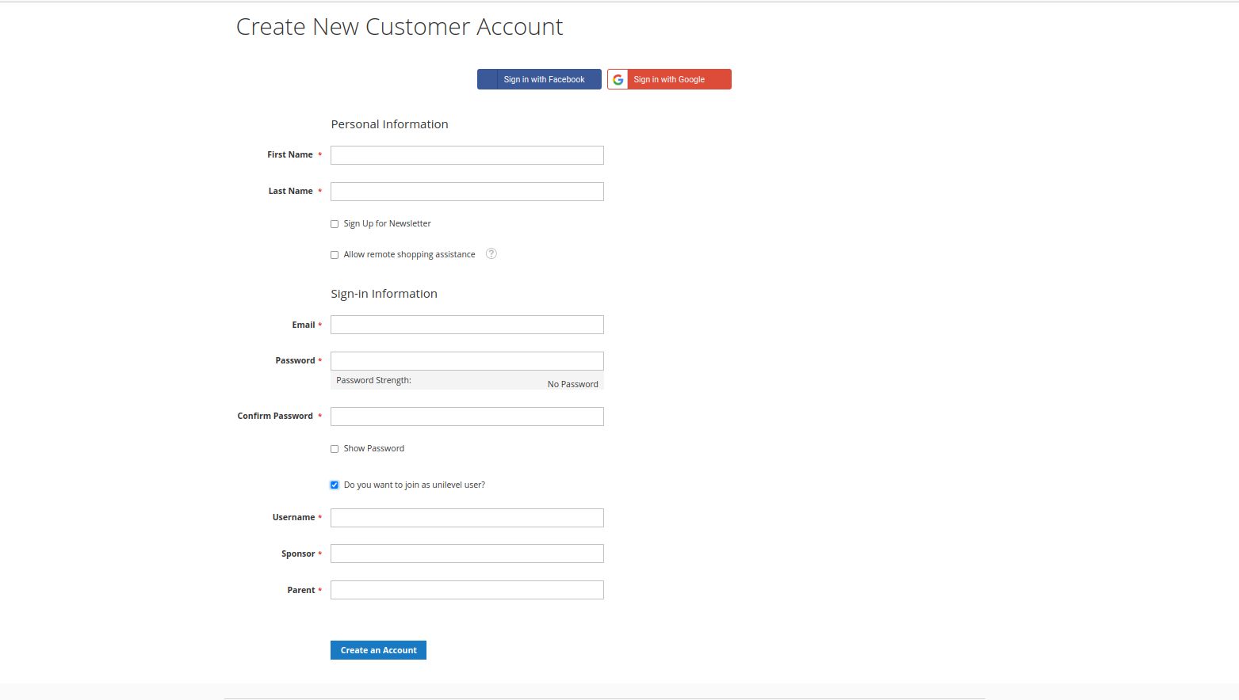
Task: Focus the Email input field
Action: (x=466, y=325)
